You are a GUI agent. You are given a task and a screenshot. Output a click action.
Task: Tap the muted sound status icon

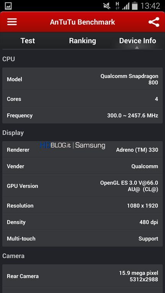[107, 6]
